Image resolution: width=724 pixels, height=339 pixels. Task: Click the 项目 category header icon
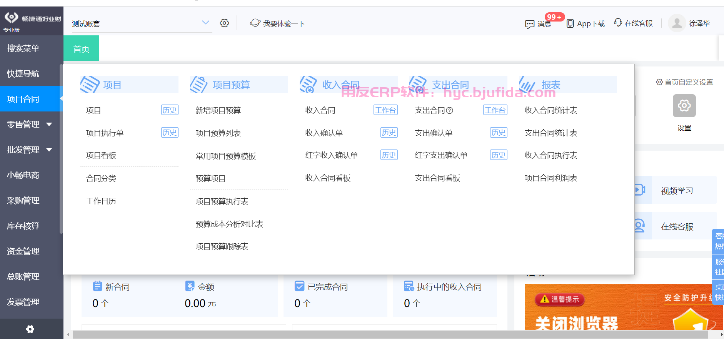90,84
